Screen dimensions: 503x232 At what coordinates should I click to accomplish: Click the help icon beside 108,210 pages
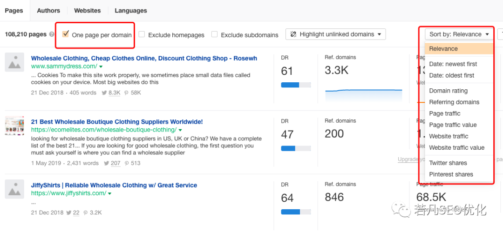click(x=52, y=35)
